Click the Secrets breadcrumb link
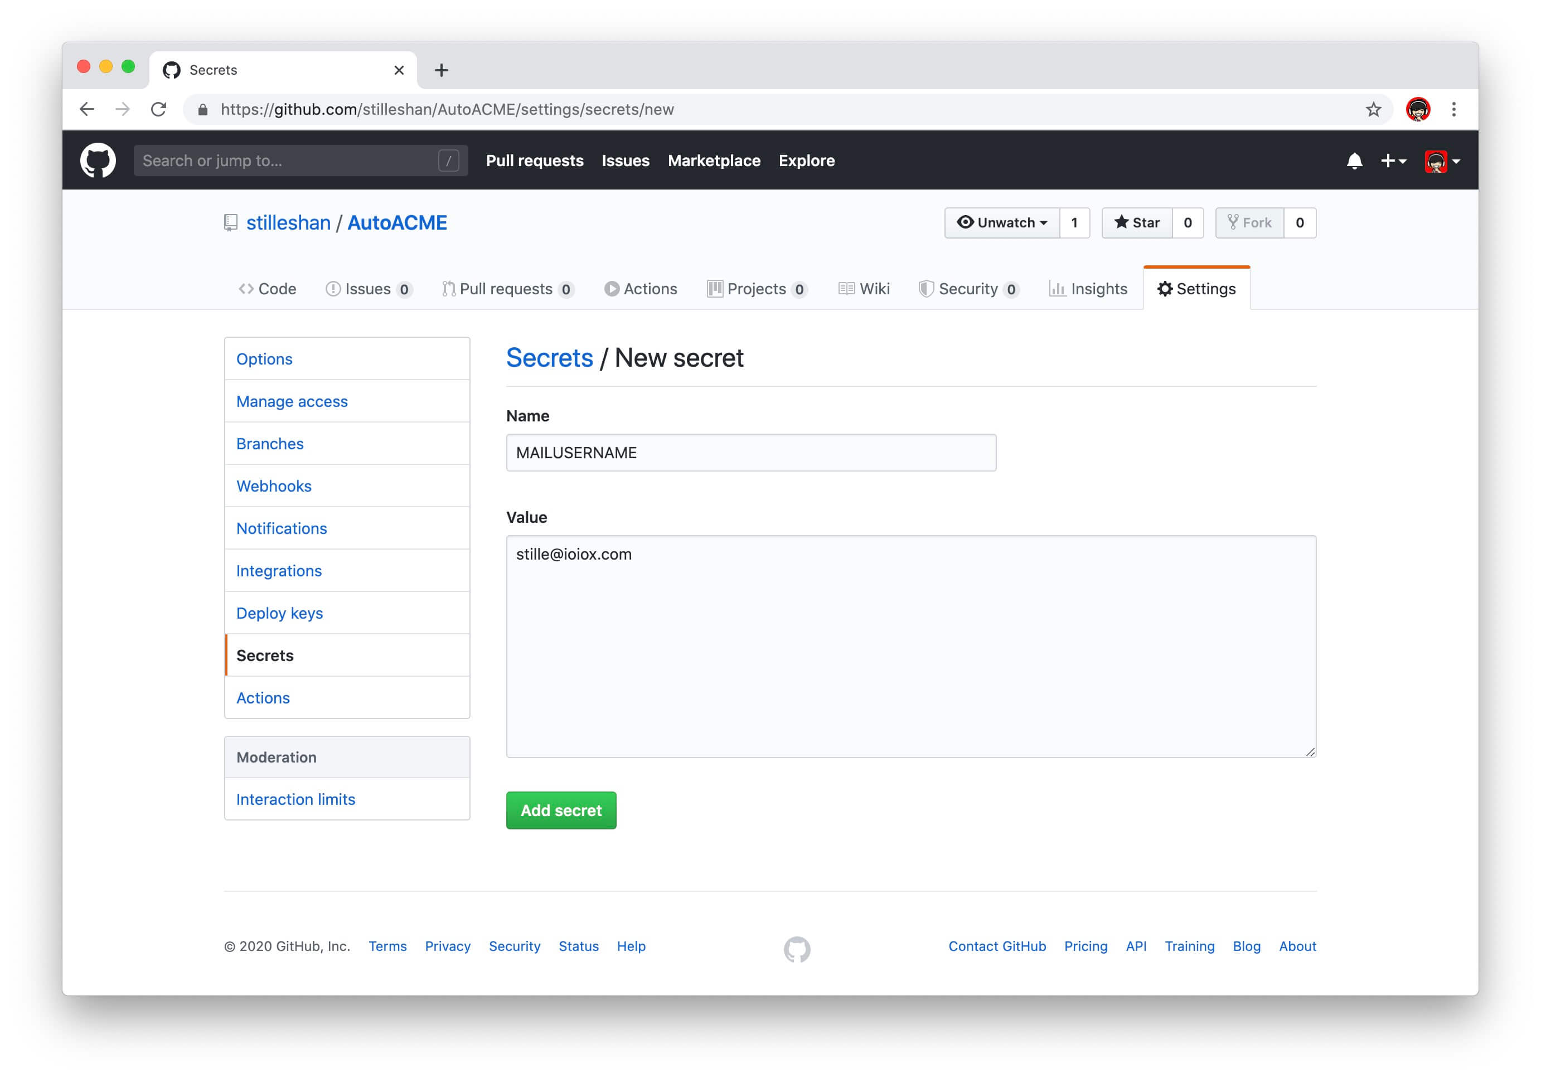This screenshot has height=1078, width=1541. 550,358
